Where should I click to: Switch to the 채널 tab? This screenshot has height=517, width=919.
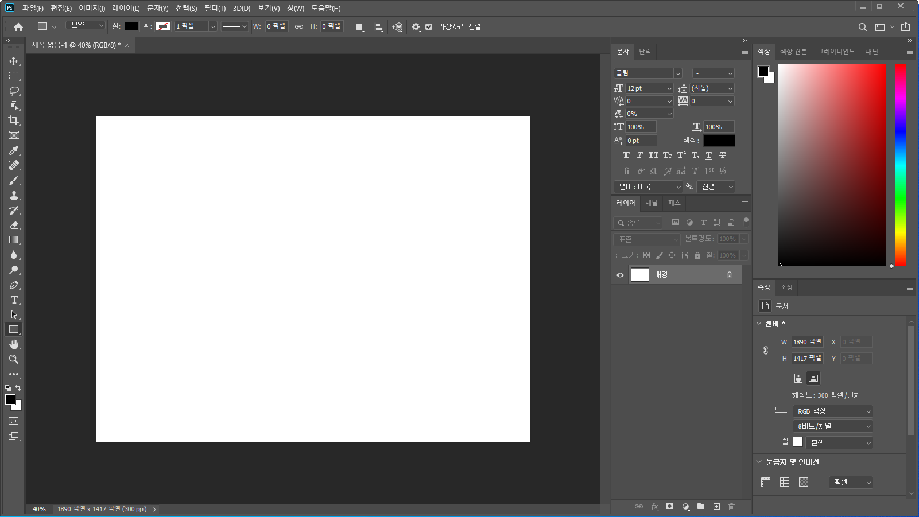(x=651, y=203)
